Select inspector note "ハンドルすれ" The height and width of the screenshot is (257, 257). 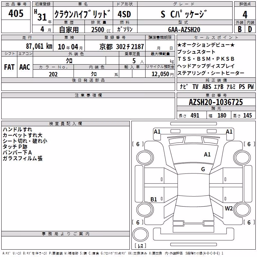click(x=17, y=129)
